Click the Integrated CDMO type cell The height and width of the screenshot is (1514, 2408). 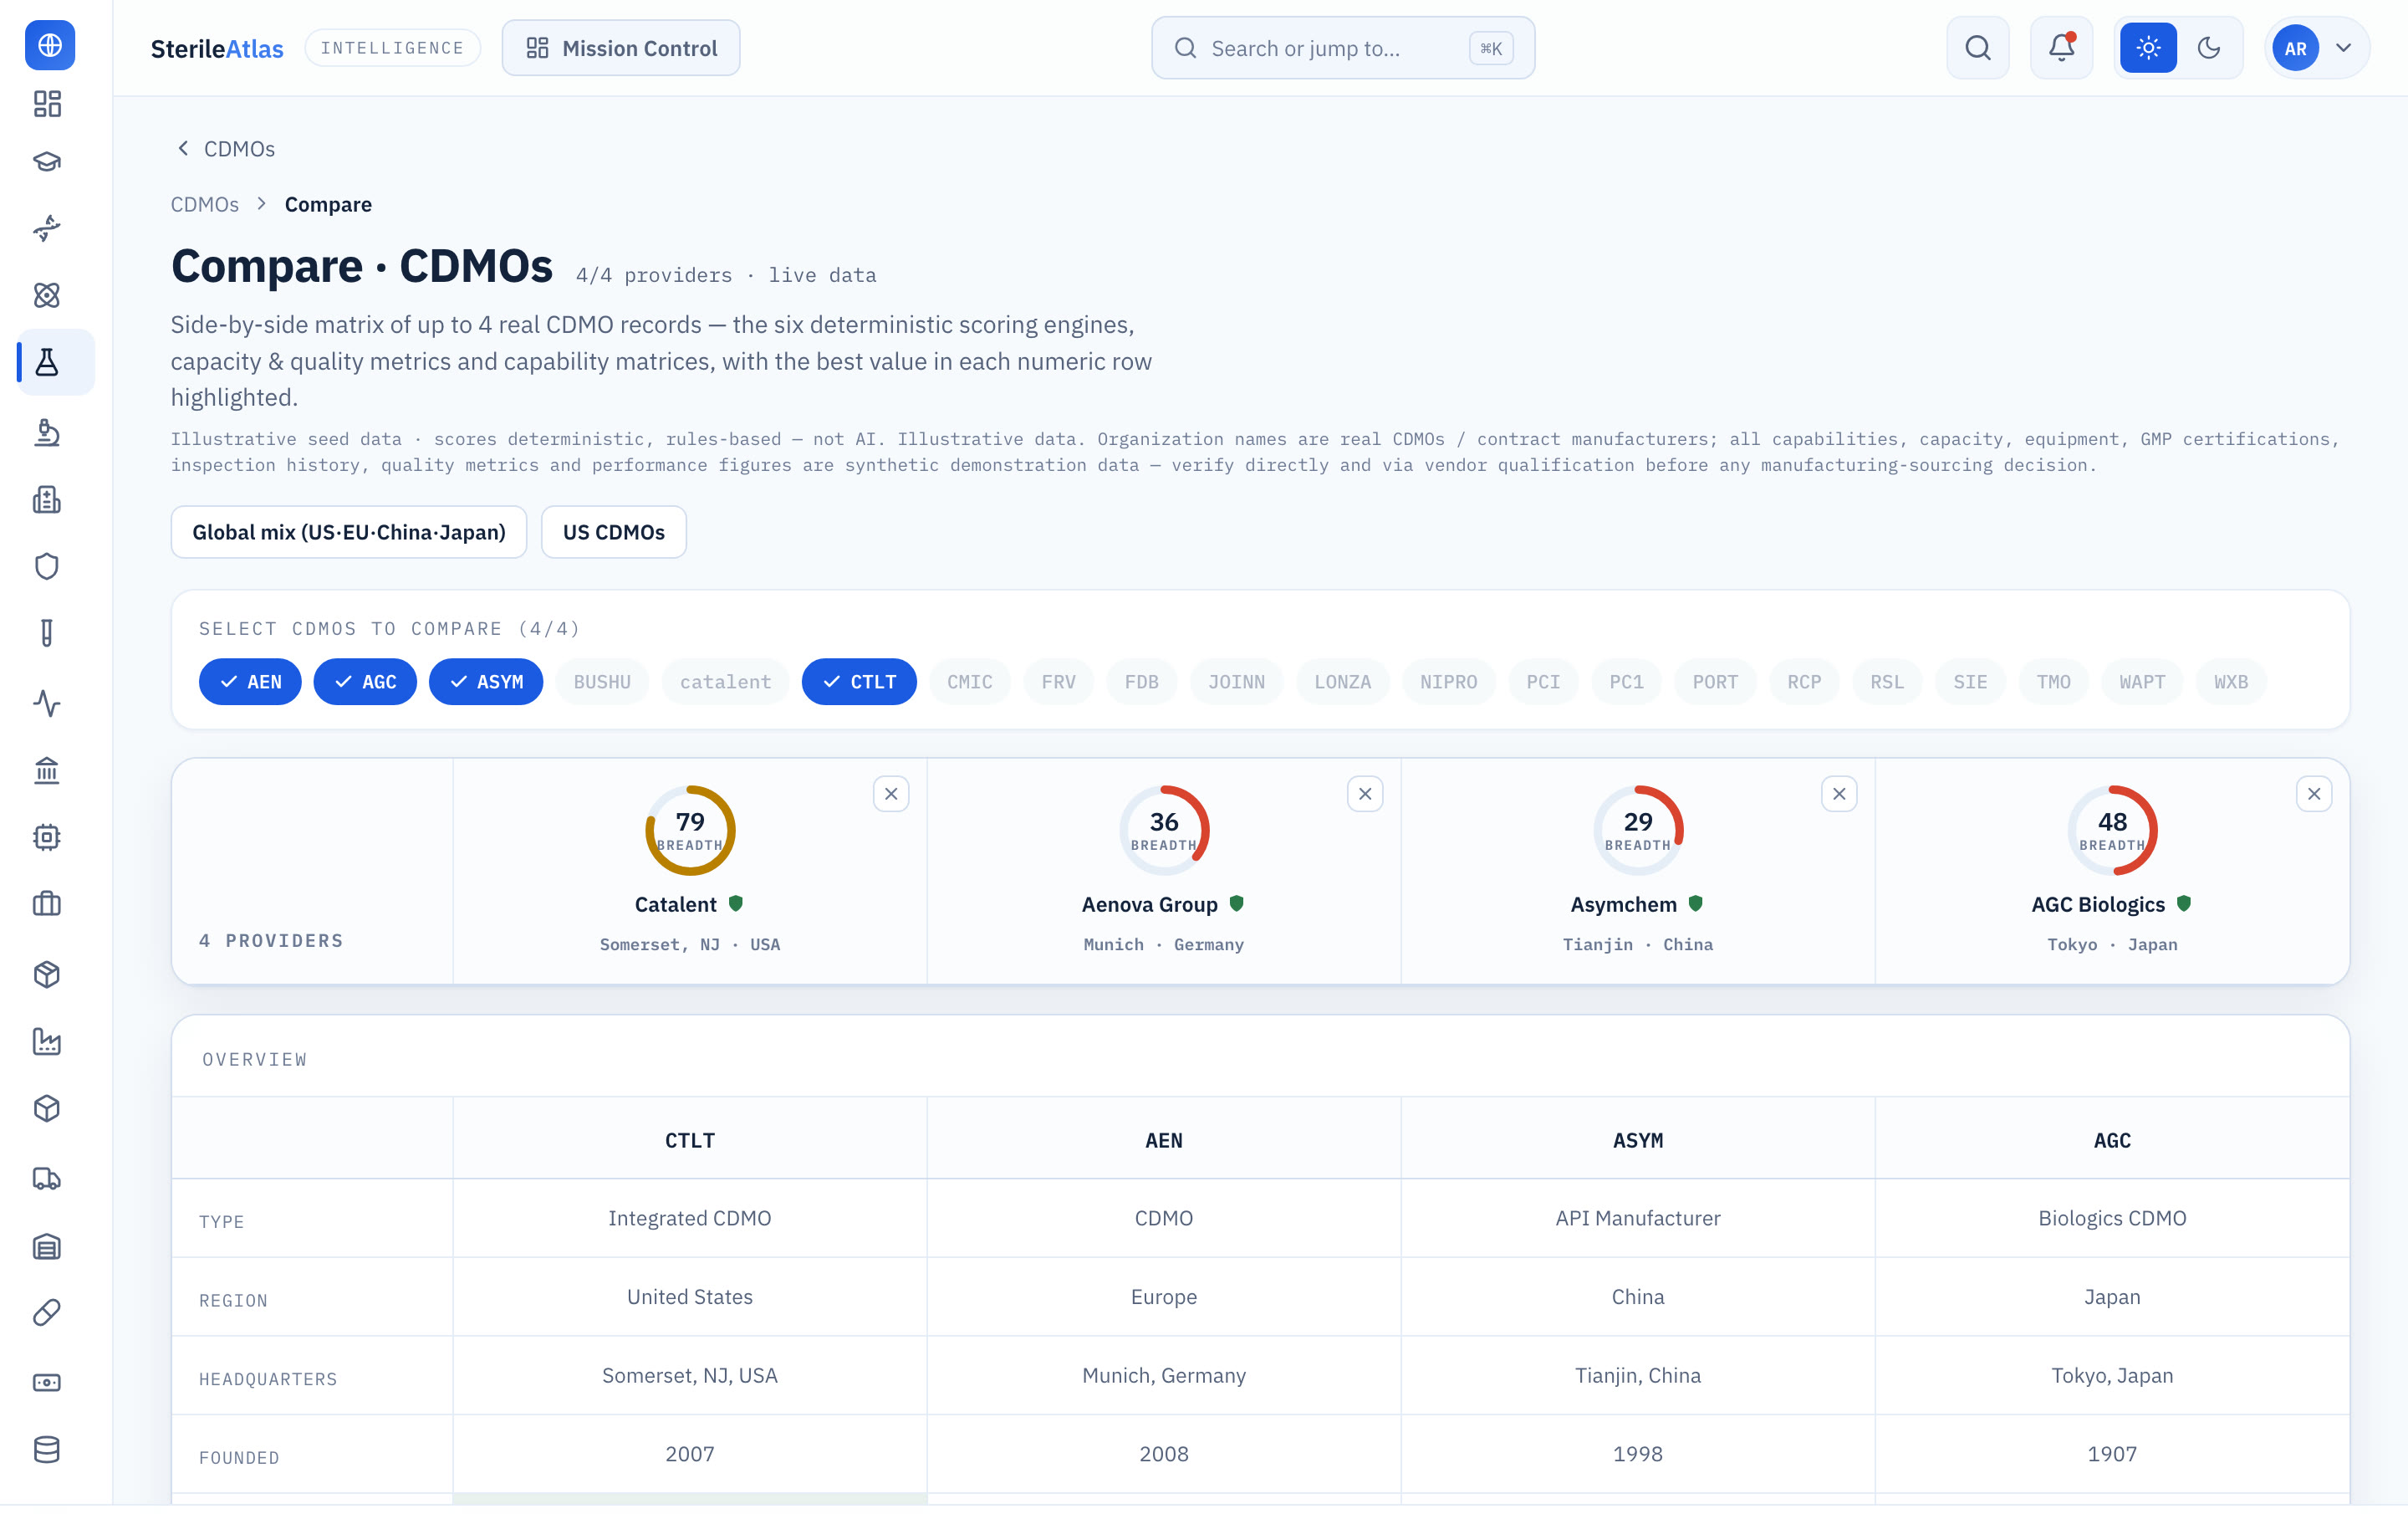point(690,1218)
